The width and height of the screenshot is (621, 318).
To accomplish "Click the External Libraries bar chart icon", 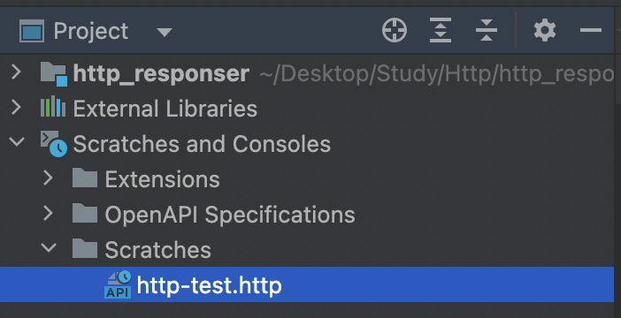I will click(53, 108).
